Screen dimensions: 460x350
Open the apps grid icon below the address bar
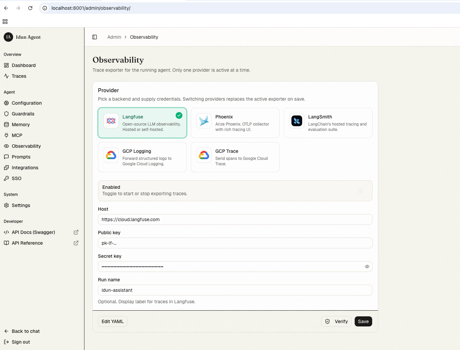pos(5,22)
